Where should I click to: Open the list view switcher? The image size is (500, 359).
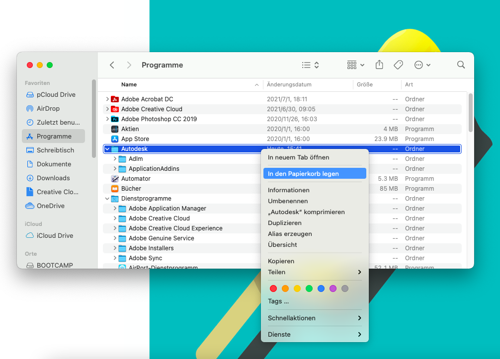click(310, 65)
